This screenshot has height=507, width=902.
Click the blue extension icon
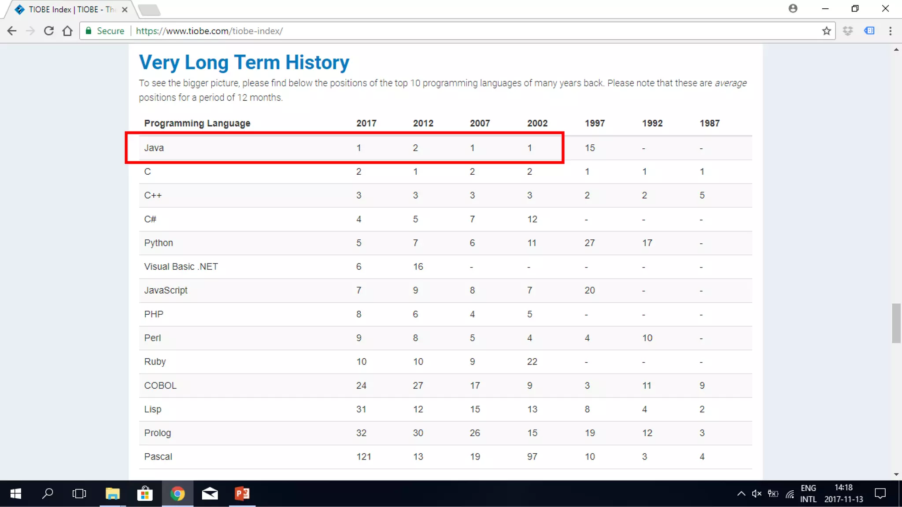[869, 31]
